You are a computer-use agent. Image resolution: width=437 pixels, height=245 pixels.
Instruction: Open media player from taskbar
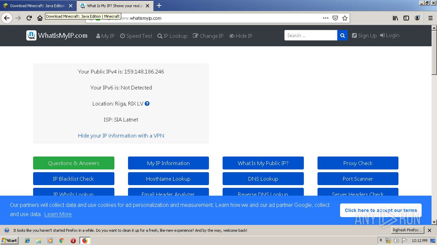point(50,241)
